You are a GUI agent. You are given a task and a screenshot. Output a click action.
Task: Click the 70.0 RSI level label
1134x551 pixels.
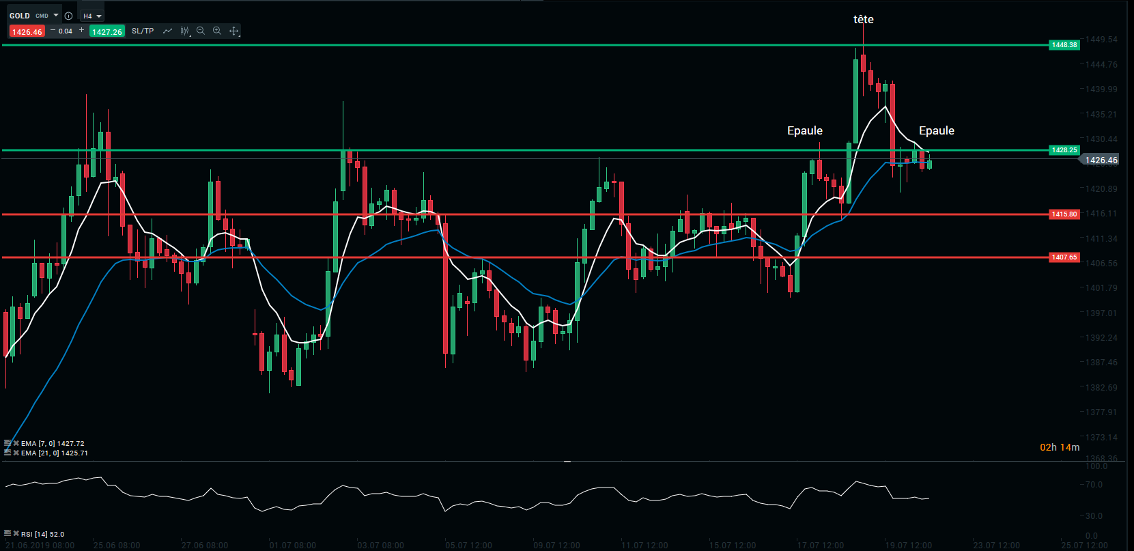click(1093, 485)
